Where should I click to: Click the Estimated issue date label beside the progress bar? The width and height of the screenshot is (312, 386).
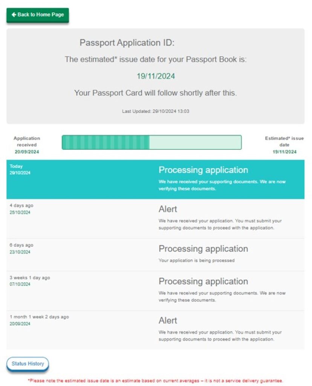tap(284, 145)
